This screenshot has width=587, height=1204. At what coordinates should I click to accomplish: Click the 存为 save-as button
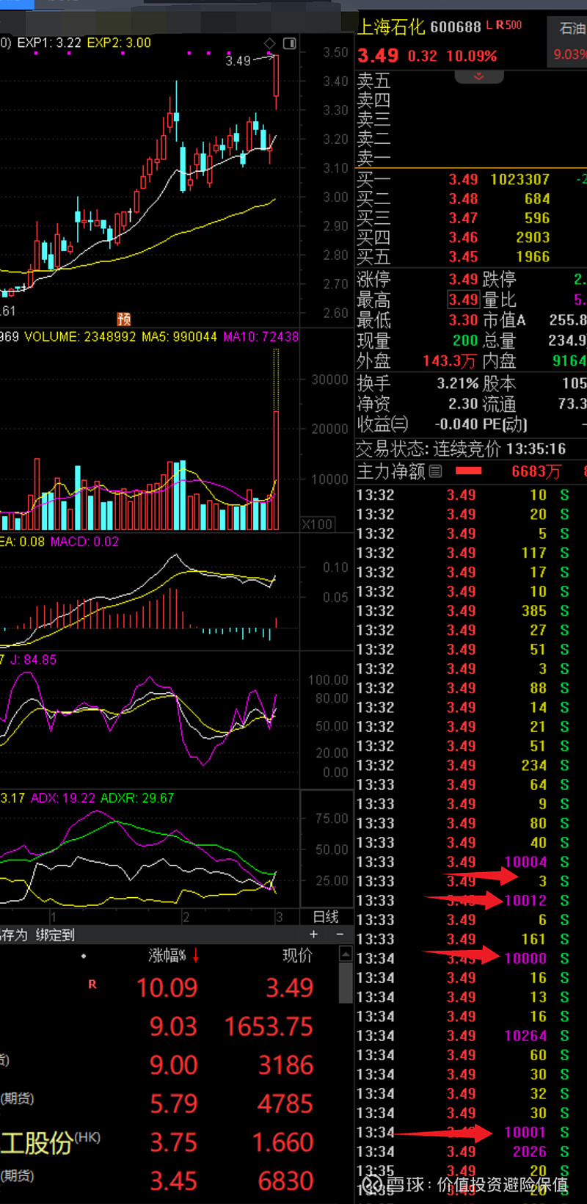click(x=13, y=935)
